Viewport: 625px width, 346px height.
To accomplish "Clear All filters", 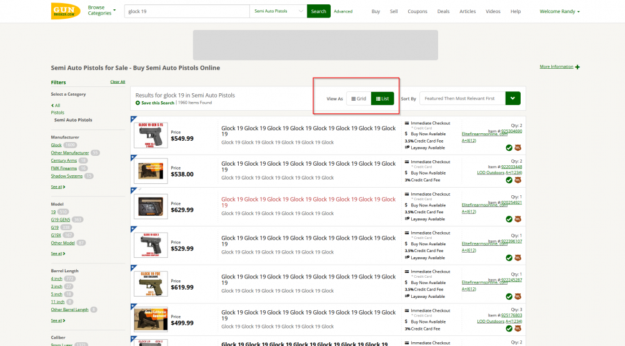I will click(x=117, y=82).
